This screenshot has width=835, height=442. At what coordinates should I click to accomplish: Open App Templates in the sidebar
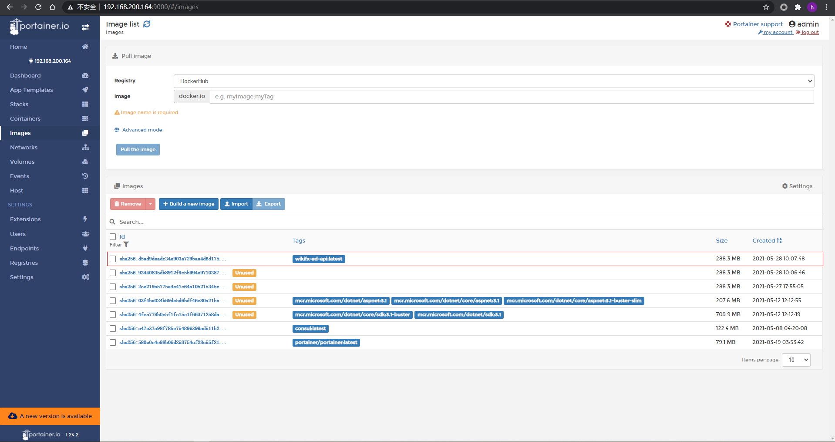coord(31,90)
